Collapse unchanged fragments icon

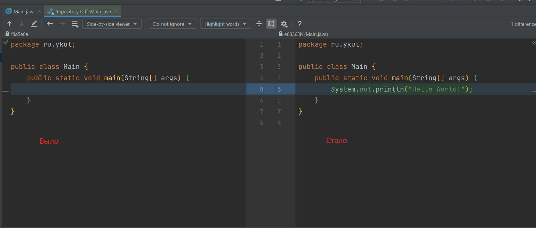coord(259,24)
